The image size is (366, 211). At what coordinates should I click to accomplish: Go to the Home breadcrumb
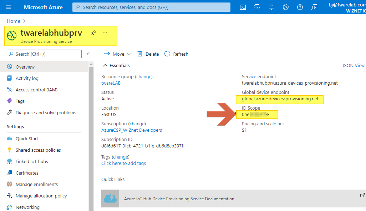(x=14, y=21)
